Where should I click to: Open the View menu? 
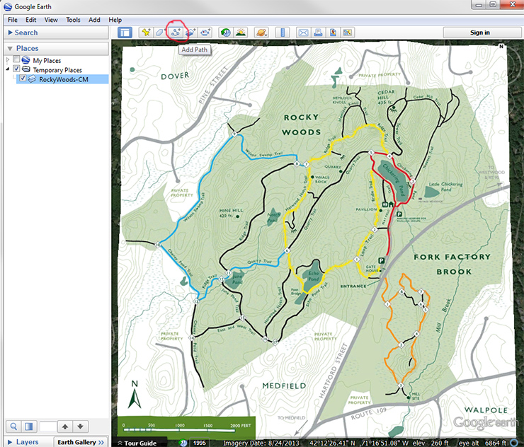pos(51,20)
